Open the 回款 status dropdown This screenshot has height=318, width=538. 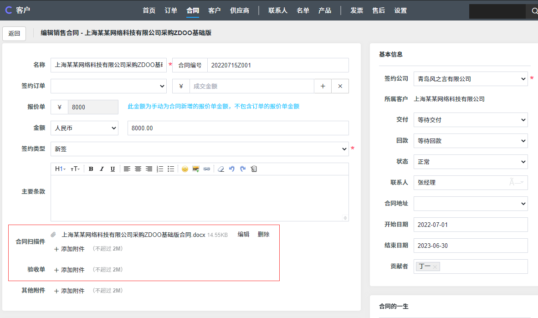pyautogui.click(x=471, y=141)
